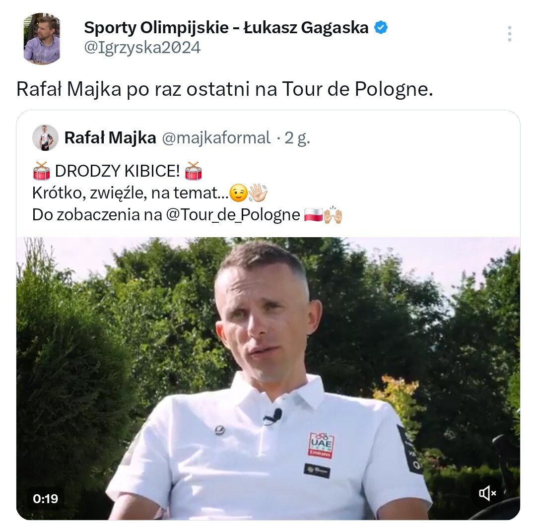Image resolution: width=536 pixels, height=523 pixels.
Task: Open the three-dot more options menu
Action: click(x=509, y=34)
